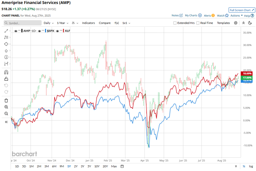This screenshot has height=171, width=256.
Task: Click the red XLF color swatch
Action: 63,31
